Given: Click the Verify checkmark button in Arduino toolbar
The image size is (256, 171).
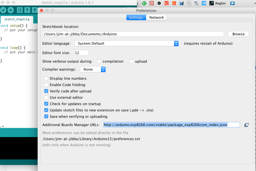Looking at the screenshot, I should (3, 10).
